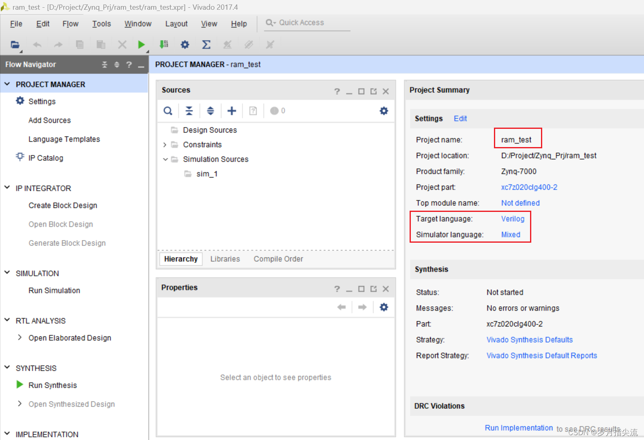Open Settings gear in the main toolbar
The height and width of the screenshot is (440, 644).
pos(185,45)
